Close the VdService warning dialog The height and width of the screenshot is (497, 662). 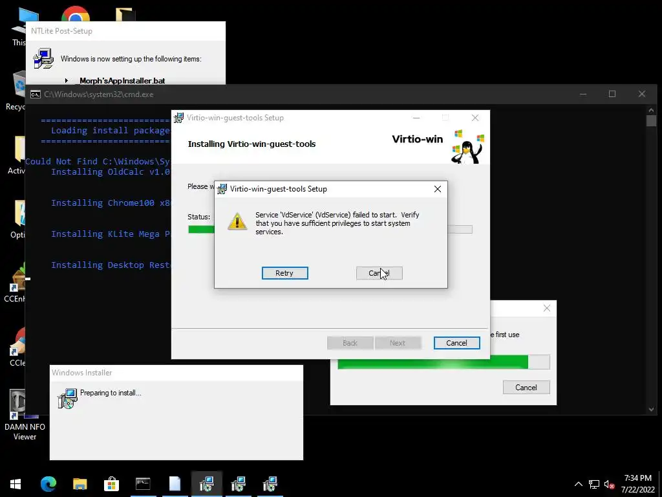[438, 189]
